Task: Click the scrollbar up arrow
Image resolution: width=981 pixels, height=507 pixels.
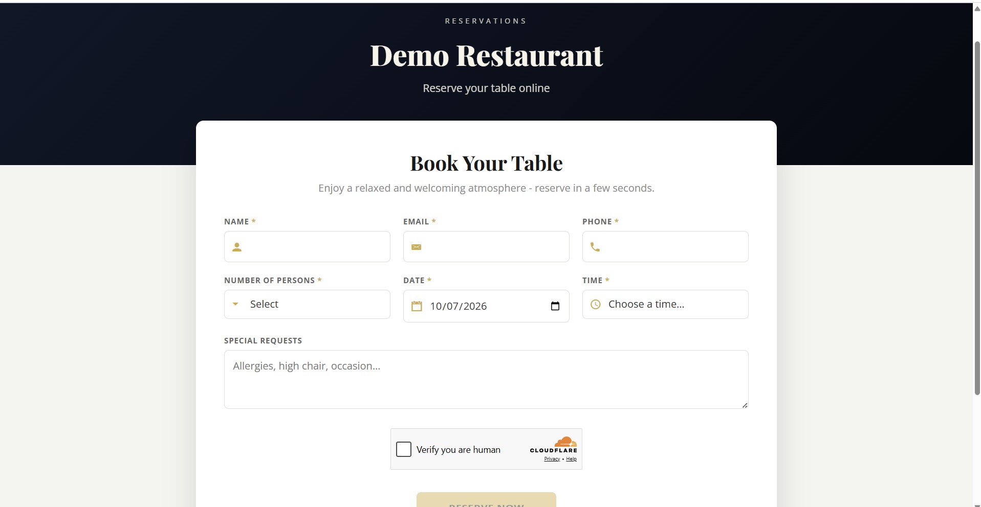Action: click(x=977, y=8)
